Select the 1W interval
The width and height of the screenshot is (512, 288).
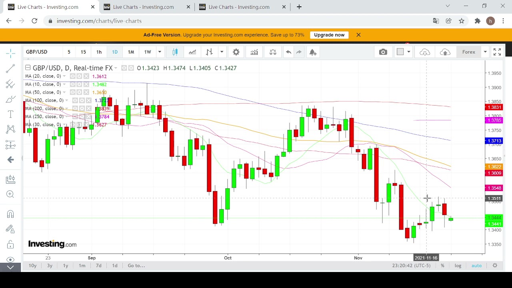pos(148,52)
